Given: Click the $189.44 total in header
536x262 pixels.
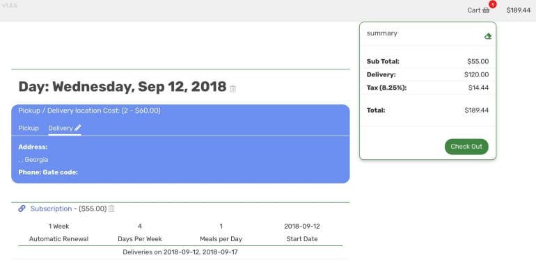Looking at the screenshot, I should tap(518, 10).
